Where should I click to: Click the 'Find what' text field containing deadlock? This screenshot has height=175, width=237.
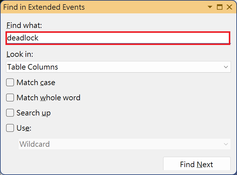click(x=118, y=38)
